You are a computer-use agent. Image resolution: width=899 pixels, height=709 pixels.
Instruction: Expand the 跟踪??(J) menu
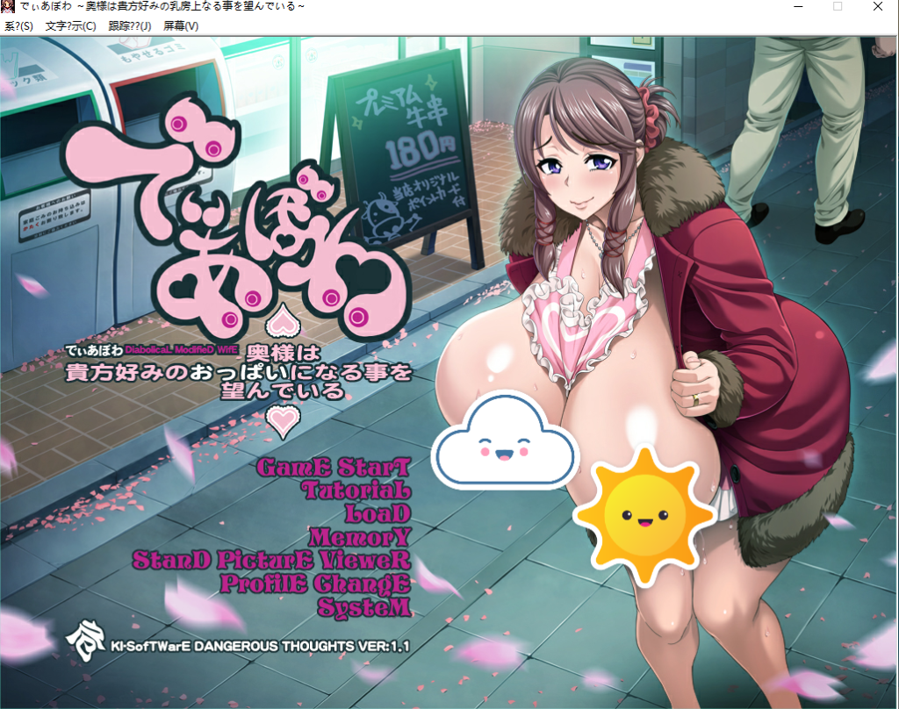[x=130, y=26]
